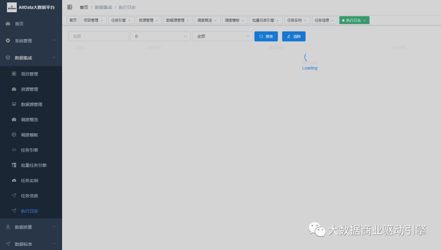Click the 任务实例 cloud icon
The image size is (441, 250).
click(14, 180)
